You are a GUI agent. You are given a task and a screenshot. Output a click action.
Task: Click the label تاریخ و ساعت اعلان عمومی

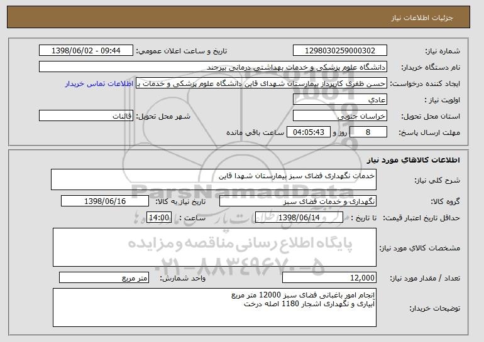click(x=182, y=51)
